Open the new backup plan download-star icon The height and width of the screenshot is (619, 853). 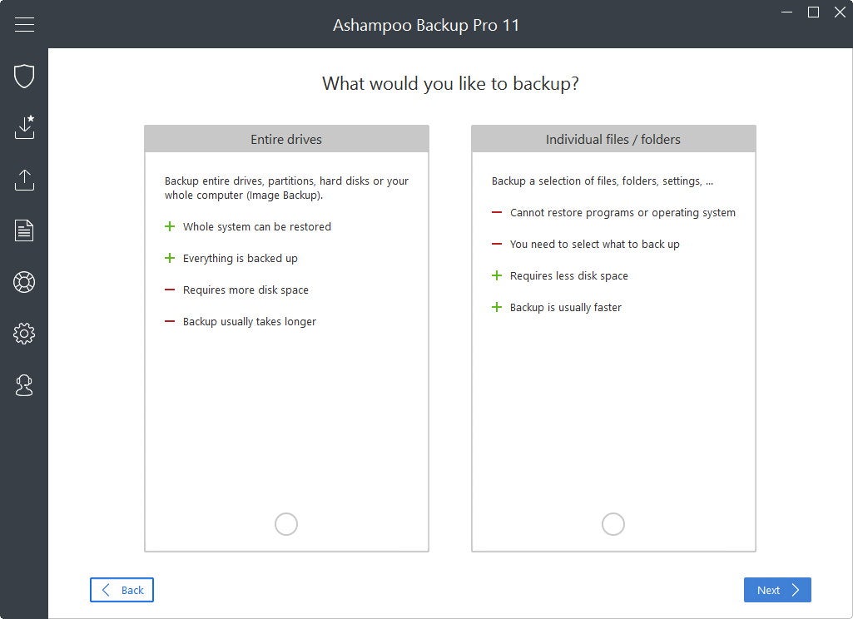24,126
